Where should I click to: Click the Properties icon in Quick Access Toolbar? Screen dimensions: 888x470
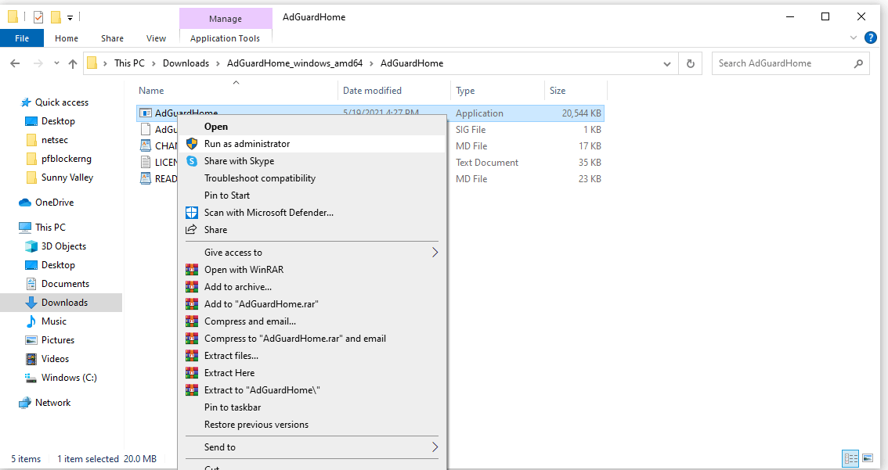tap(38, 16)
